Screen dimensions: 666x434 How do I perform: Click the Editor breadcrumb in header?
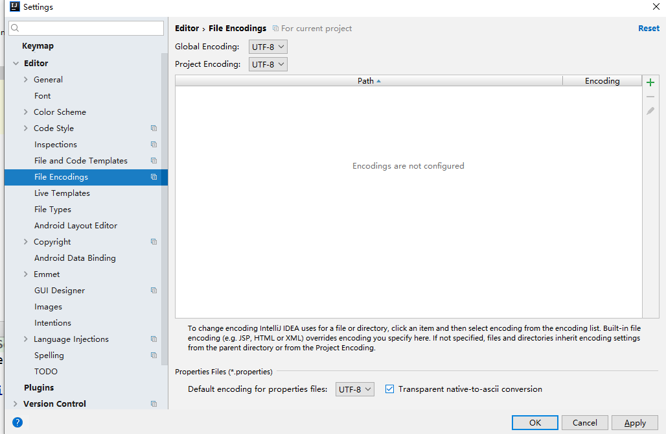click(187, 28)
